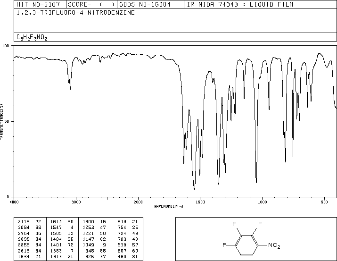Select peak table entry 1353
Image resolution: width=337 pixels, height=261 pixels.
click(56, 251)
